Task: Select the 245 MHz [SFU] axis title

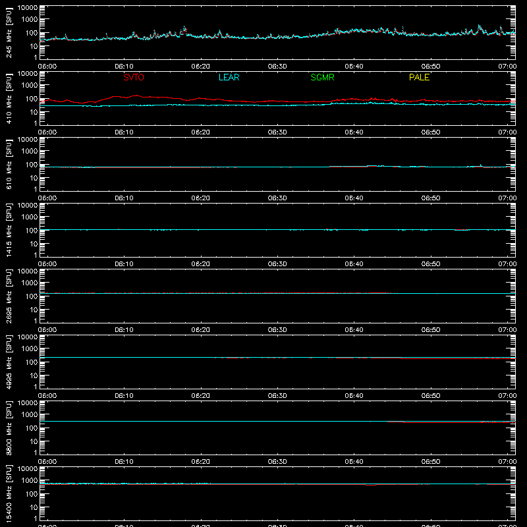Action: point(9,32)
